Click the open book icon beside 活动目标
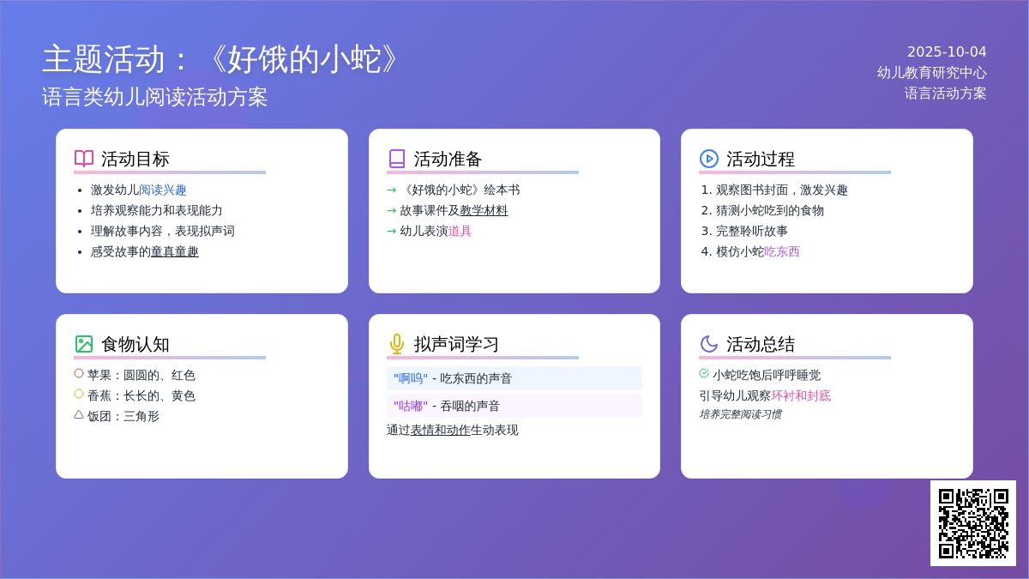This screenshot has height=579, width=1029. click(x=84, y=159)
